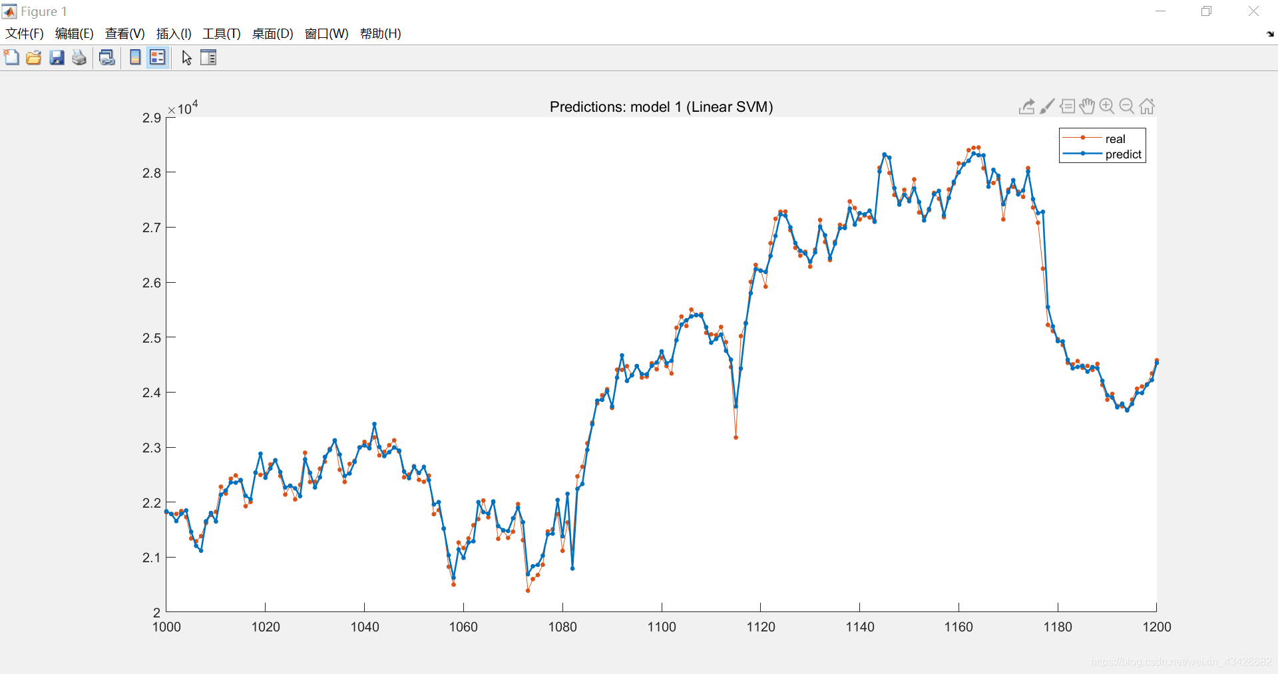The image size is (1278, 674).
Task: Click the y-axis tick label 2.9
Action: [x=152, y=118]
